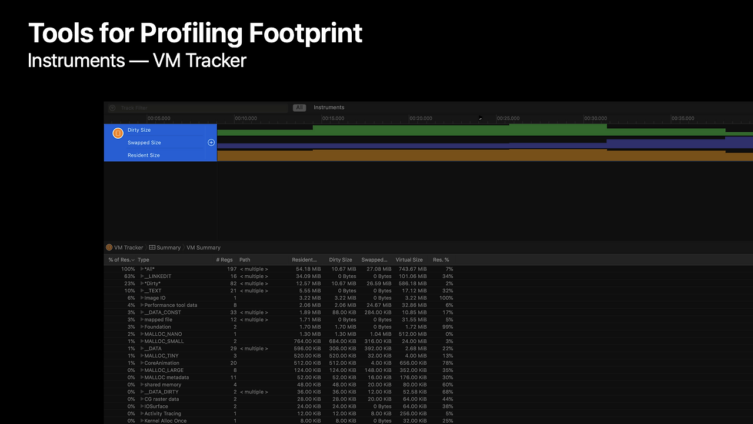Click the orange Resident Size graph
The image size is (753, 424).
pyautogui.click(x=485, y=155)
